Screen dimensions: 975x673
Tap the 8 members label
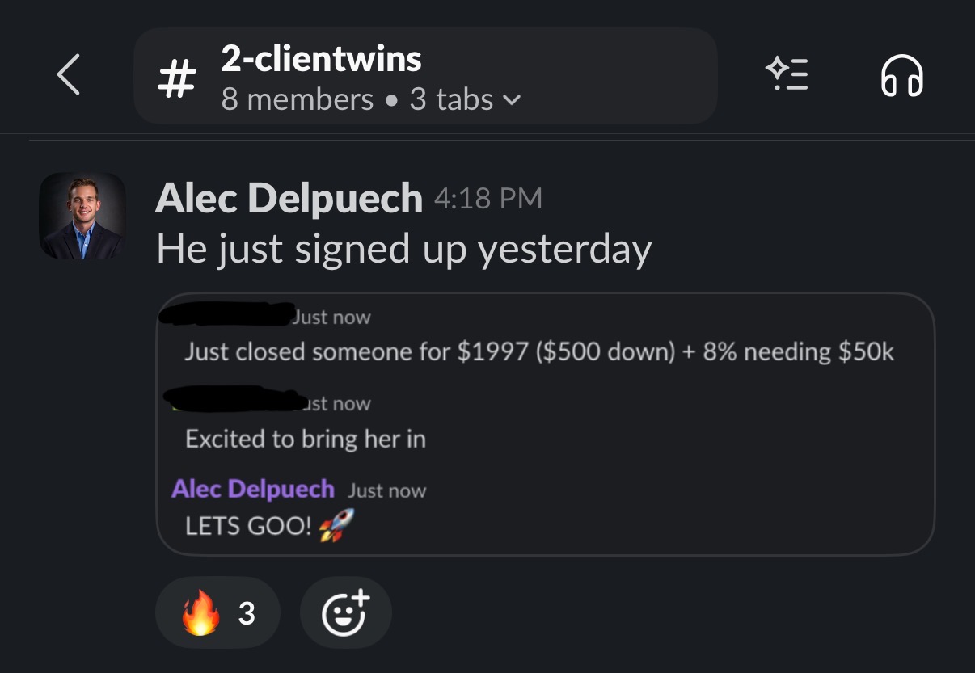(297, 100)
